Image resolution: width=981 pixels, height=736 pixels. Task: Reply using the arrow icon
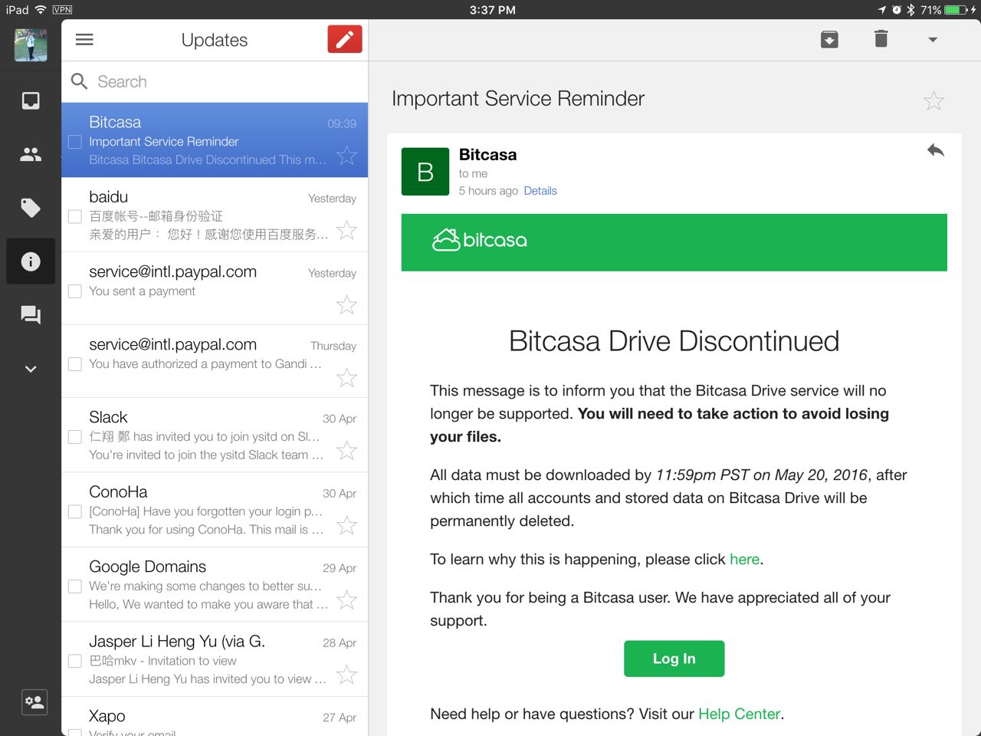pos(935,150)
